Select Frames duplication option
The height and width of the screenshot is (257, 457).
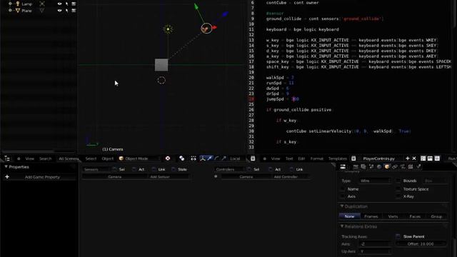pos(371,216)
